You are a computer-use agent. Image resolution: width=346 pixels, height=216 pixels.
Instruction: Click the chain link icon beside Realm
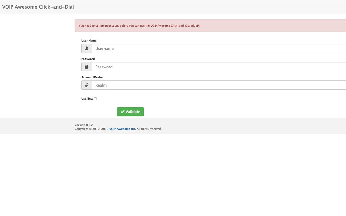87,85
